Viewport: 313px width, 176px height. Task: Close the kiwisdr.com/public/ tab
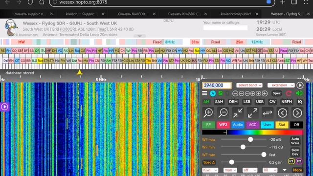click(x=257, y=14)
